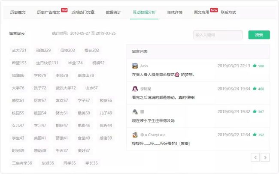Select the 最美50 tag
This screenshot has height=174, width=279.
(x=84, y=113)
